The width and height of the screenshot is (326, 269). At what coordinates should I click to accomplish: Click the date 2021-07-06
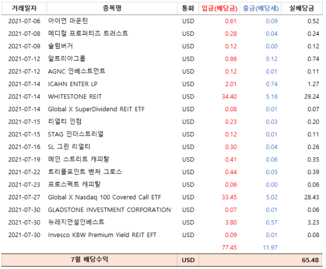pyautogui.click(x=24, y=21)
